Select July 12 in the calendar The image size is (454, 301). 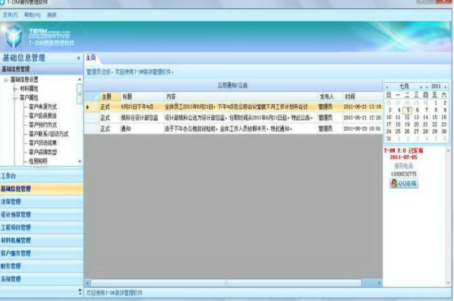(x=407, y=117)
